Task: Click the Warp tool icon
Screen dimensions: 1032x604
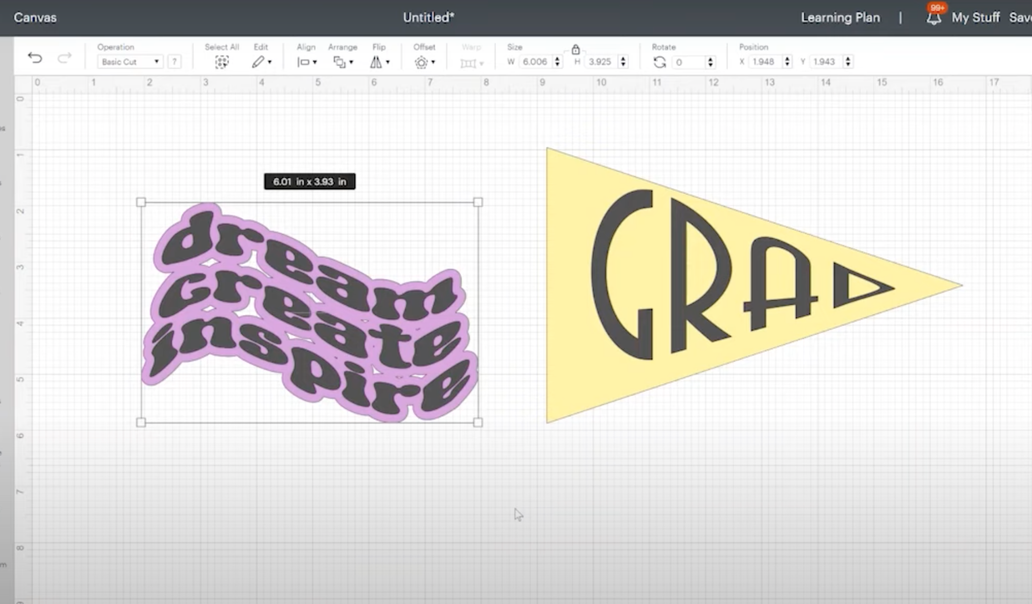Action: 468,60
